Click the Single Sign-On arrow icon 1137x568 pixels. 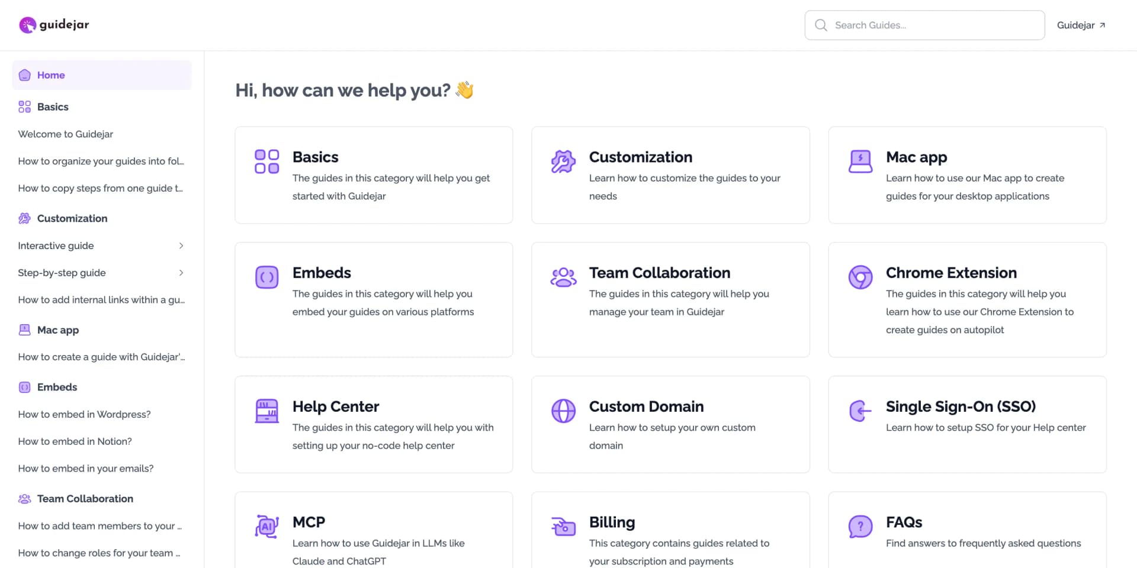click(x=860, y=411)
